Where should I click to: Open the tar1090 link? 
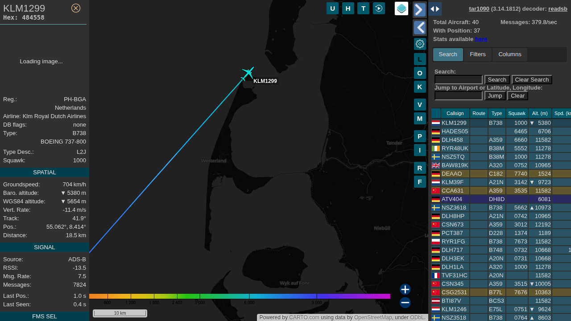(479, 8)
